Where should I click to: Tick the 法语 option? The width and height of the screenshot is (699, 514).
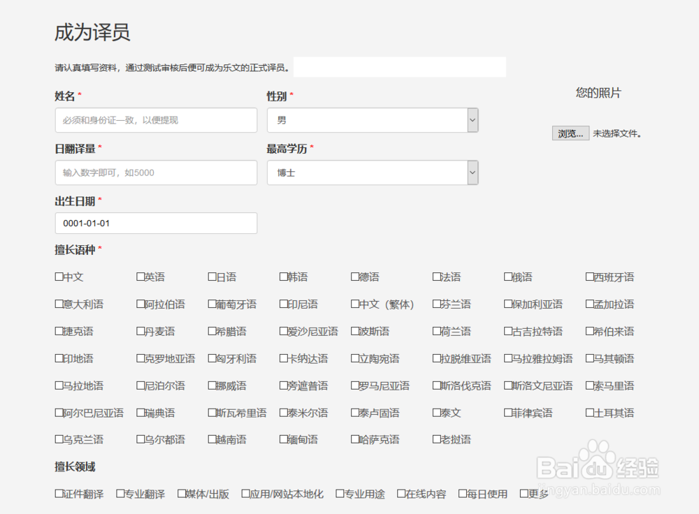[x=435, y=277]
